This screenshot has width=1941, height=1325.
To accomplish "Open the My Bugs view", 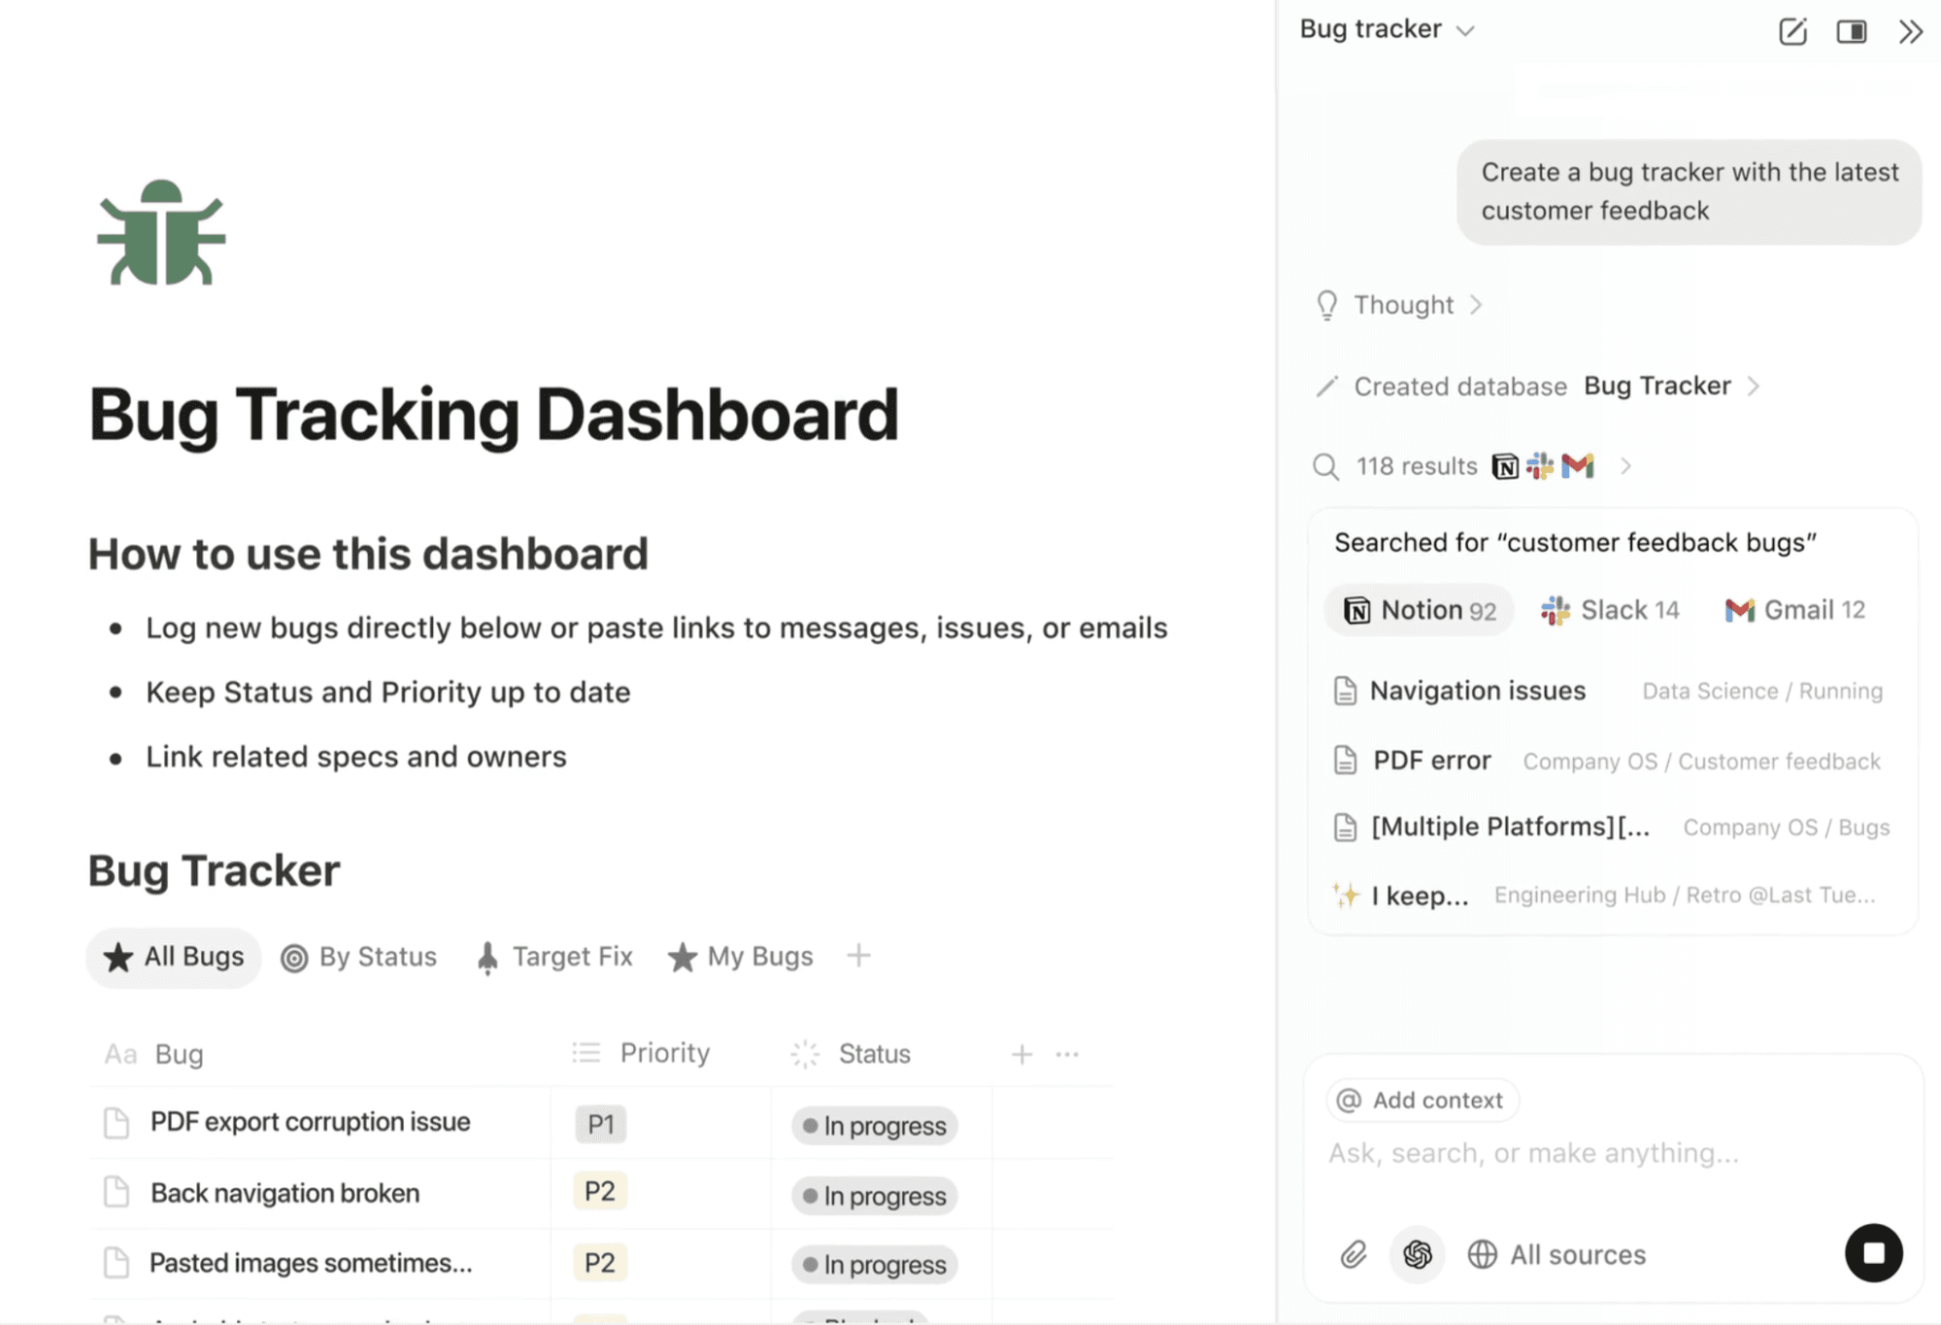I will (741, 957).
